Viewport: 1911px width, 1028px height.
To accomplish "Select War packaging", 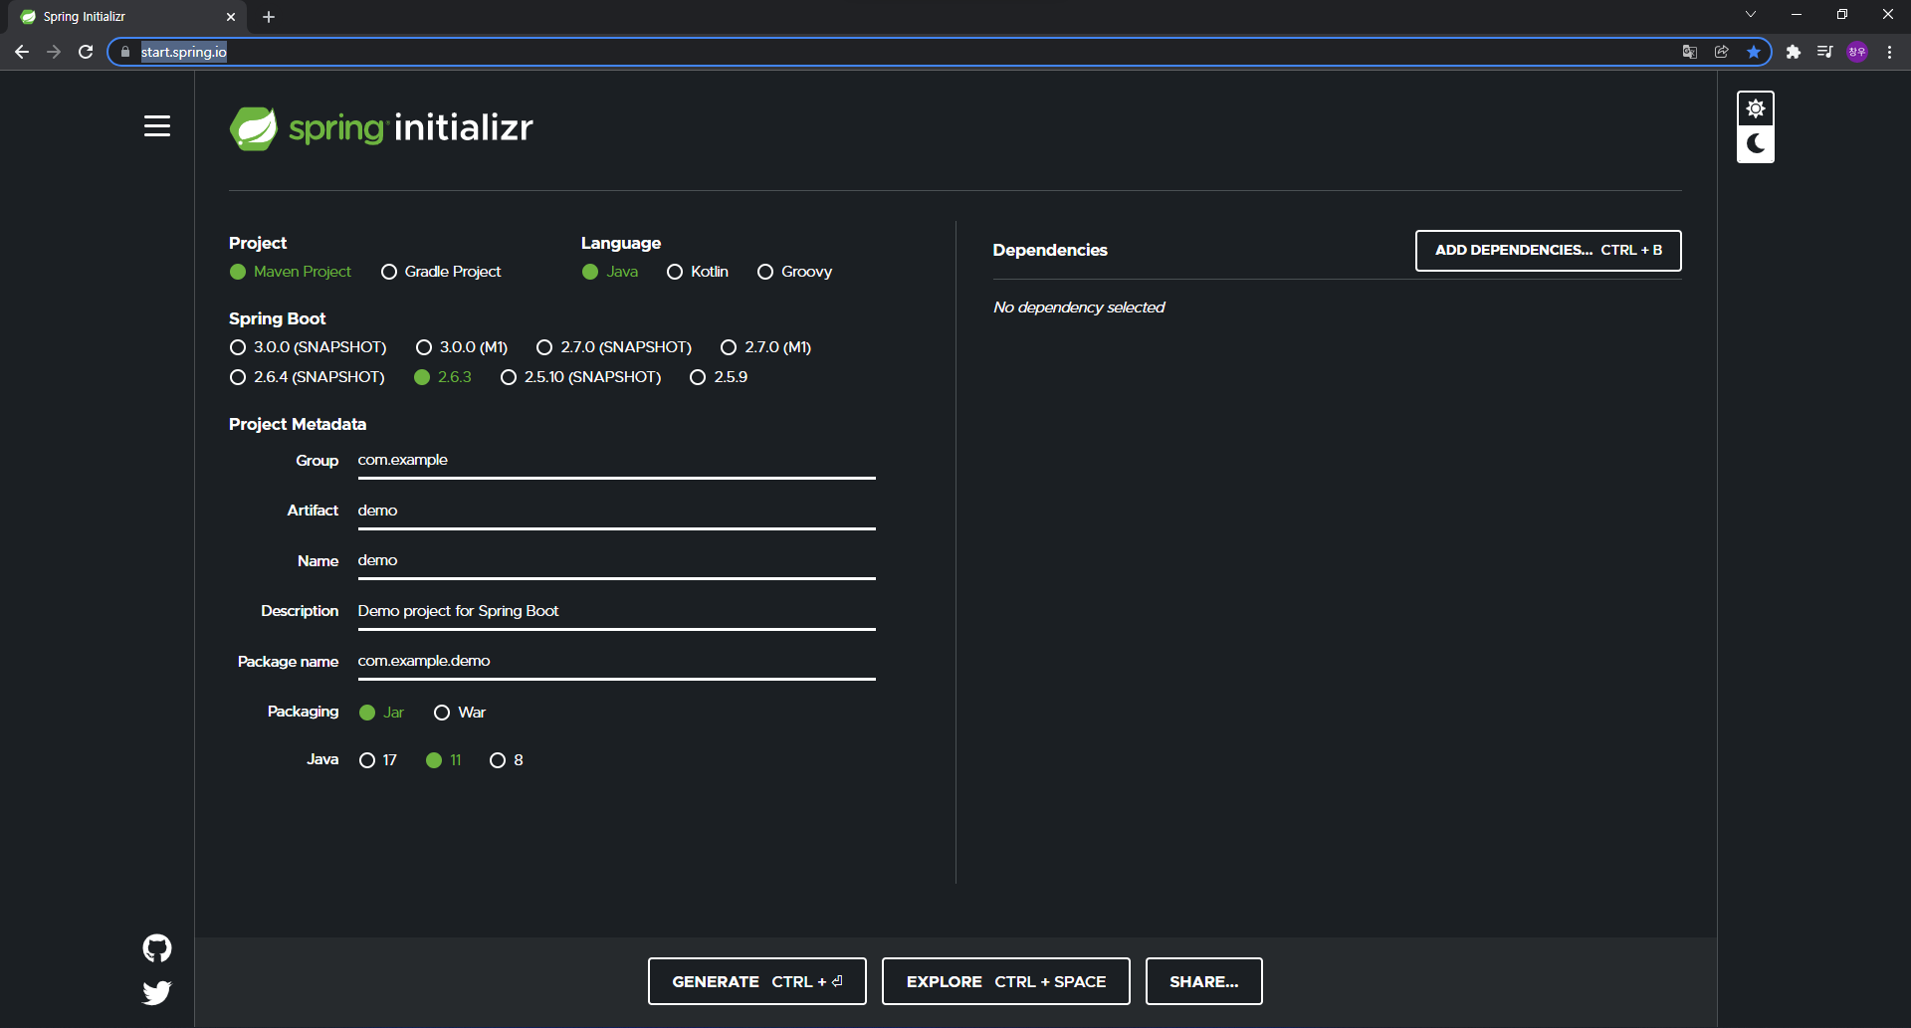I will point(460,713).
